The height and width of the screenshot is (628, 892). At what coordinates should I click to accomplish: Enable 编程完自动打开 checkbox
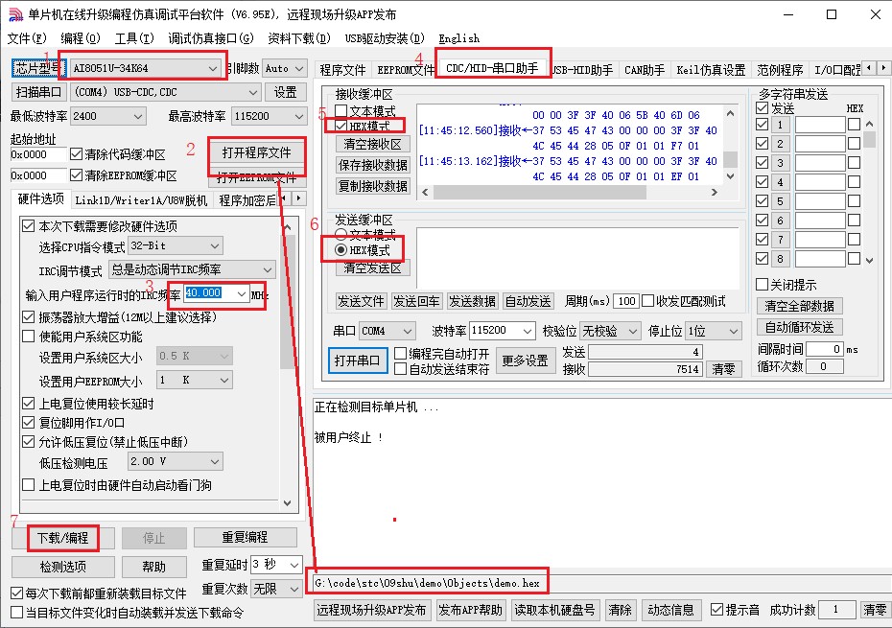pos(401,354)
